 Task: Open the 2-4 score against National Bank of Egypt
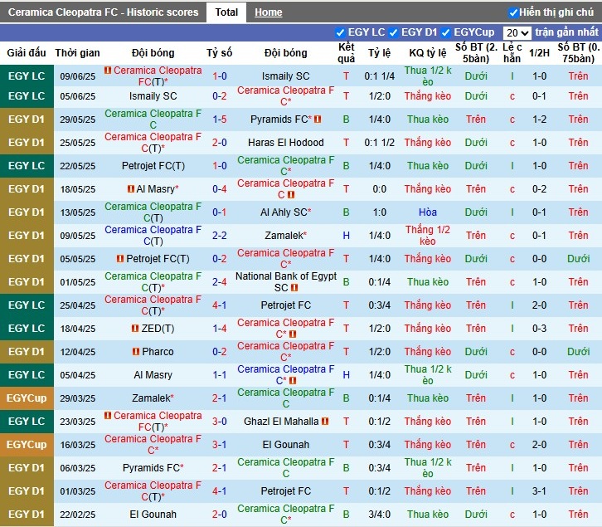pos(220,282)
